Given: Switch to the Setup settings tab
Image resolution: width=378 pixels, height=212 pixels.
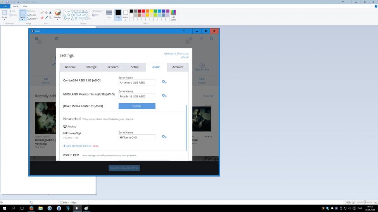Looking at the screenshot, I should [x=135, y=67].
